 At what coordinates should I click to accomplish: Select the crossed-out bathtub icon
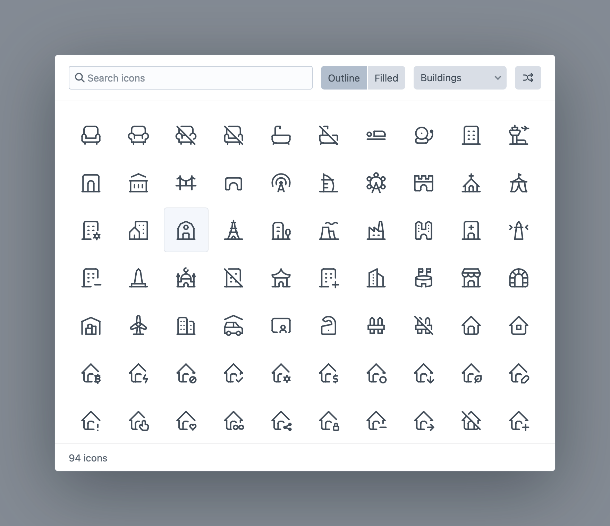coord(329,135)
